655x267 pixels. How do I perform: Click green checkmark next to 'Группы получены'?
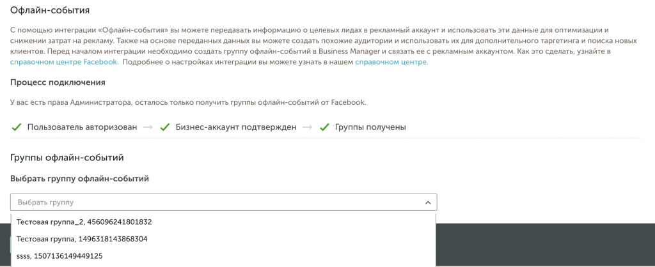pos(324,128)
